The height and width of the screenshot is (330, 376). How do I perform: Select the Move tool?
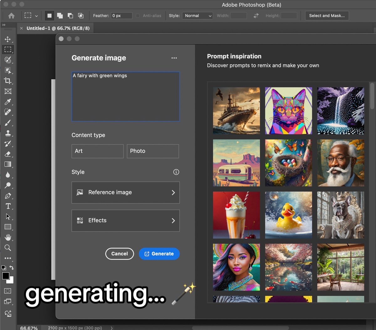8,39
